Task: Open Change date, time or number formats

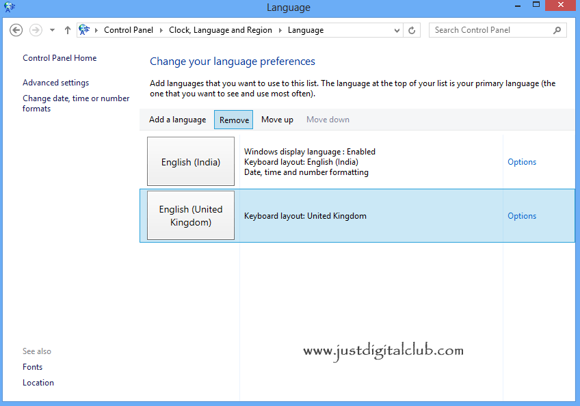Action: coord(76,103)
